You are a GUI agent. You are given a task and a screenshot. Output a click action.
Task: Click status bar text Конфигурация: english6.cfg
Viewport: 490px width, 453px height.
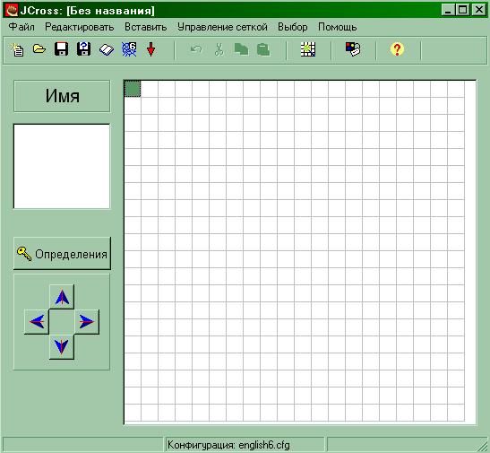pos(228,445)
